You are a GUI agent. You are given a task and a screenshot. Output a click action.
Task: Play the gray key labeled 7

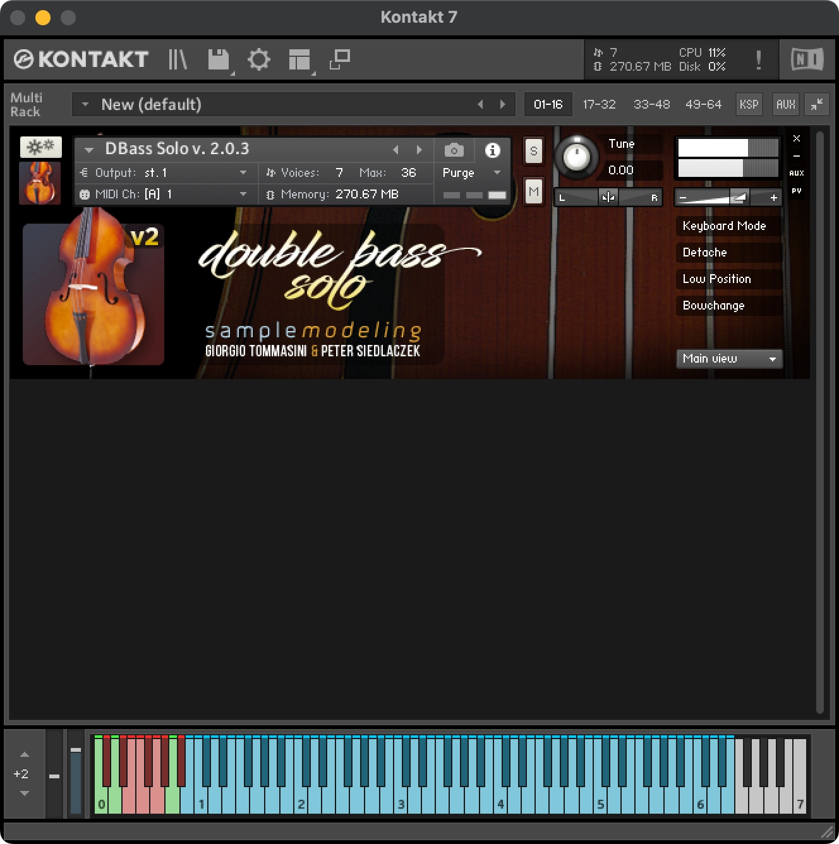pyautogui.click(x=800, y=799)
